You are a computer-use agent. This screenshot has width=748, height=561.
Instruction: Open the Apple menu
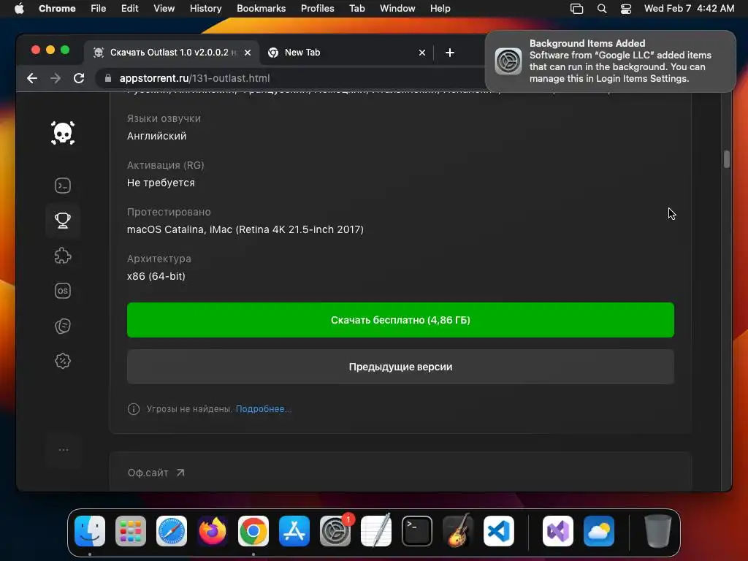tap(19, 9)
